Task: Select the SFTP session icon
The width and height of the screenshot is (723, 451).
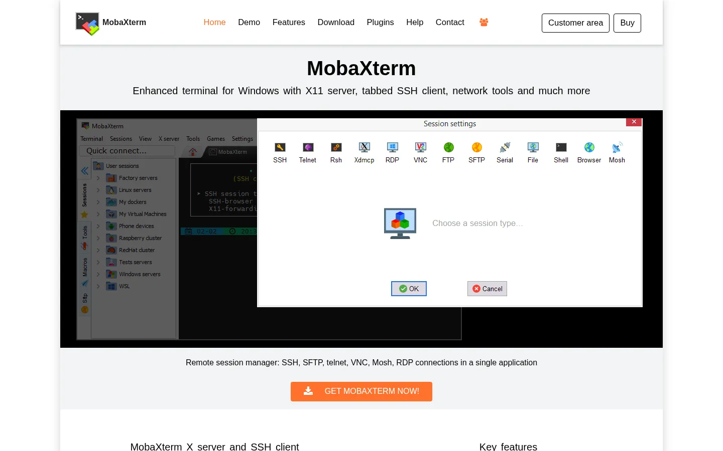Action: 477,147
